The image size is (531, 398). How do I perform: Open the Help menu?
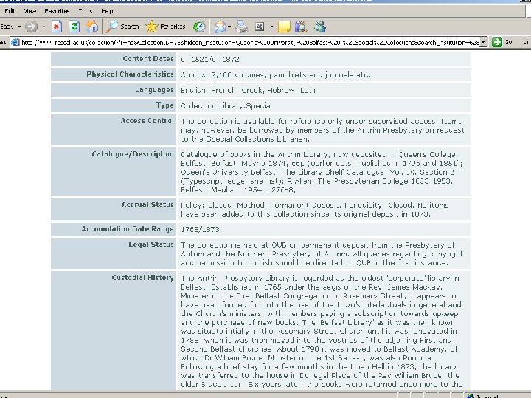(107, 11)
